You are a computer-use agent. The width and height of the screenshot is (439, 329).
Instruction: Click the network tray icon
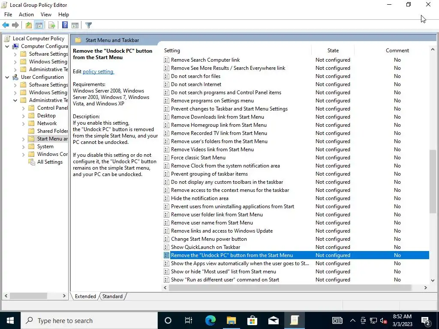[373, 320]
